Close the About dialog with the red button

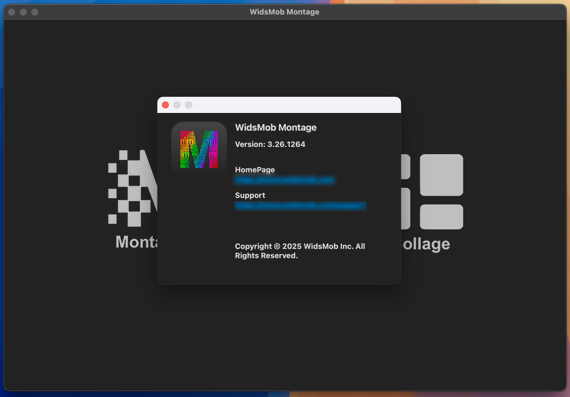tap(165, 105)
